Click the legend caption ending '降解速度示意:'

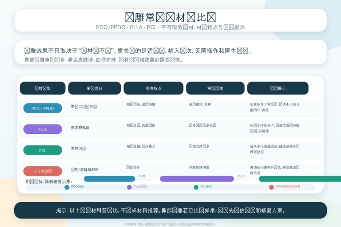49,182
